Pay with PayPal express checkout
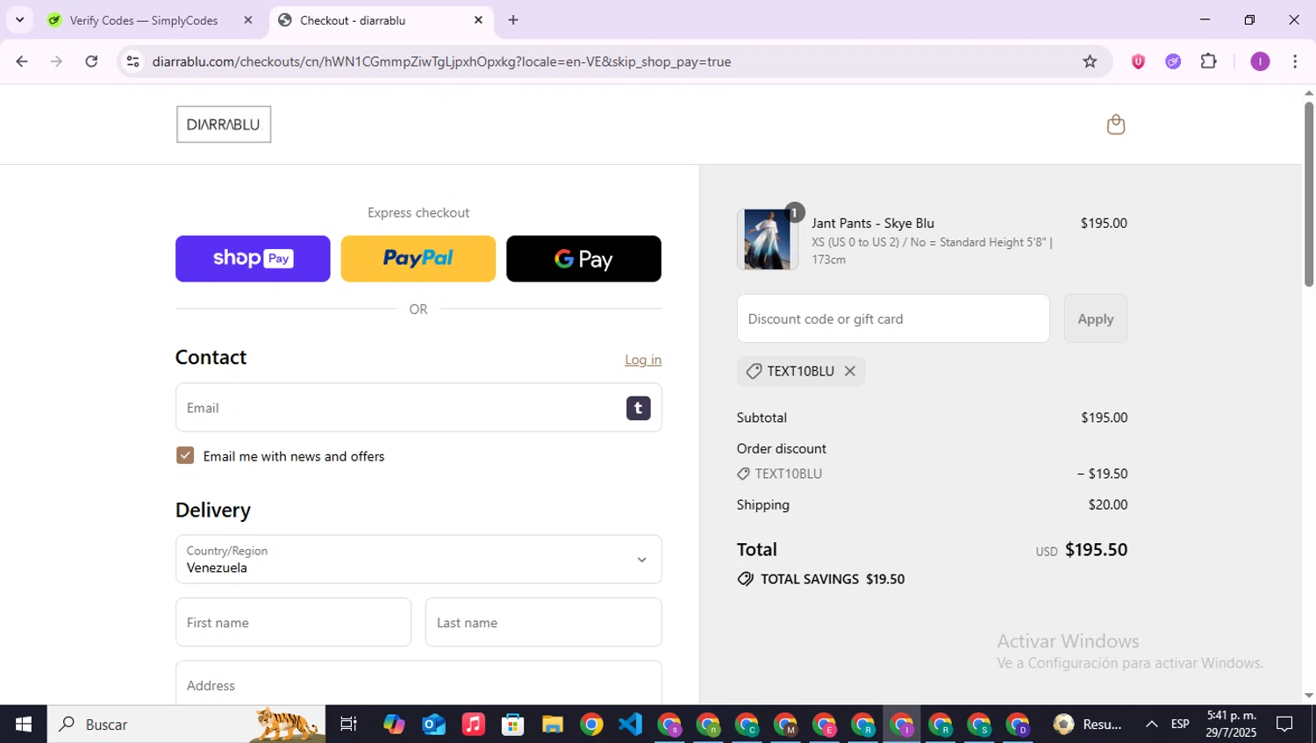 click(x=418, y=259)
